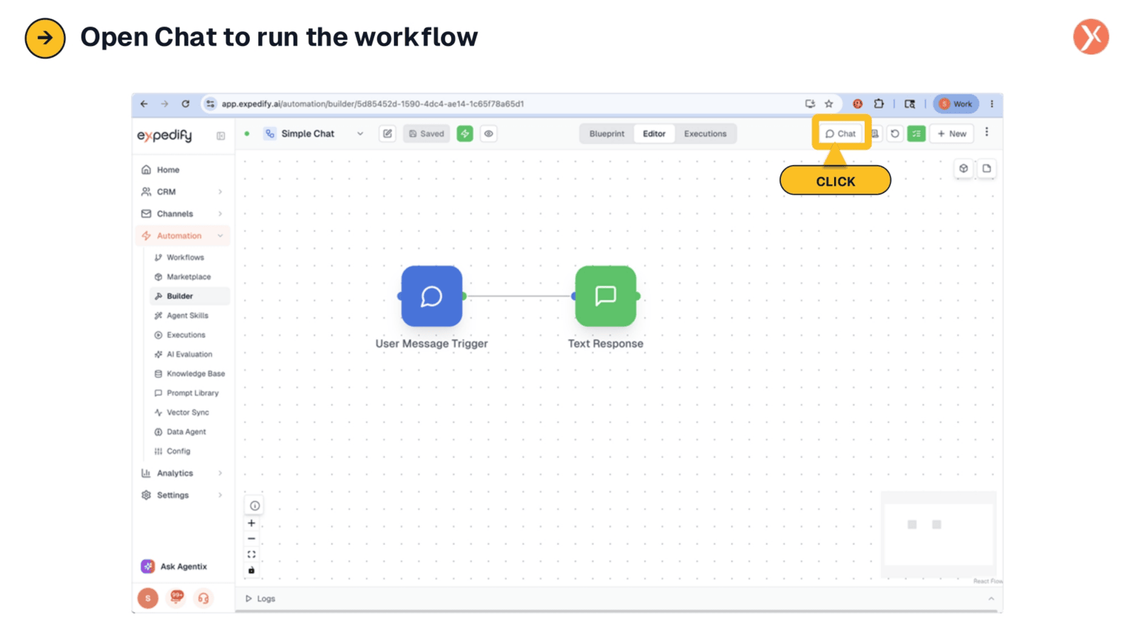This screenshot has height=638, width=1135.
Task: Open the browser extensions puzzle icon
Action: click(x=879, y=104)
